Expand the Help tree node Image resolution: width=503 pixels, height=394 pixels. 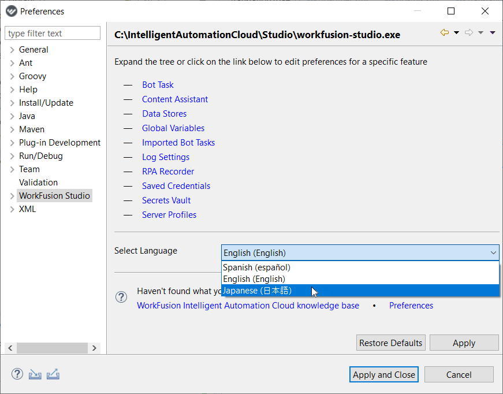tap(12, 90)
